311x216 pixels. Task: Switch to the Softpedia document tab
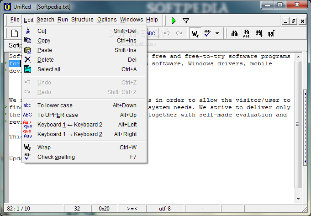tap(15, 45)
